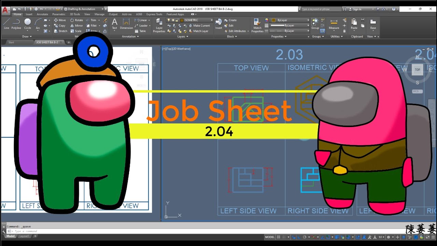Activate the Move tool
This screenshot has width=437, height=246.
pyautogui.click(x=60, y=20)
